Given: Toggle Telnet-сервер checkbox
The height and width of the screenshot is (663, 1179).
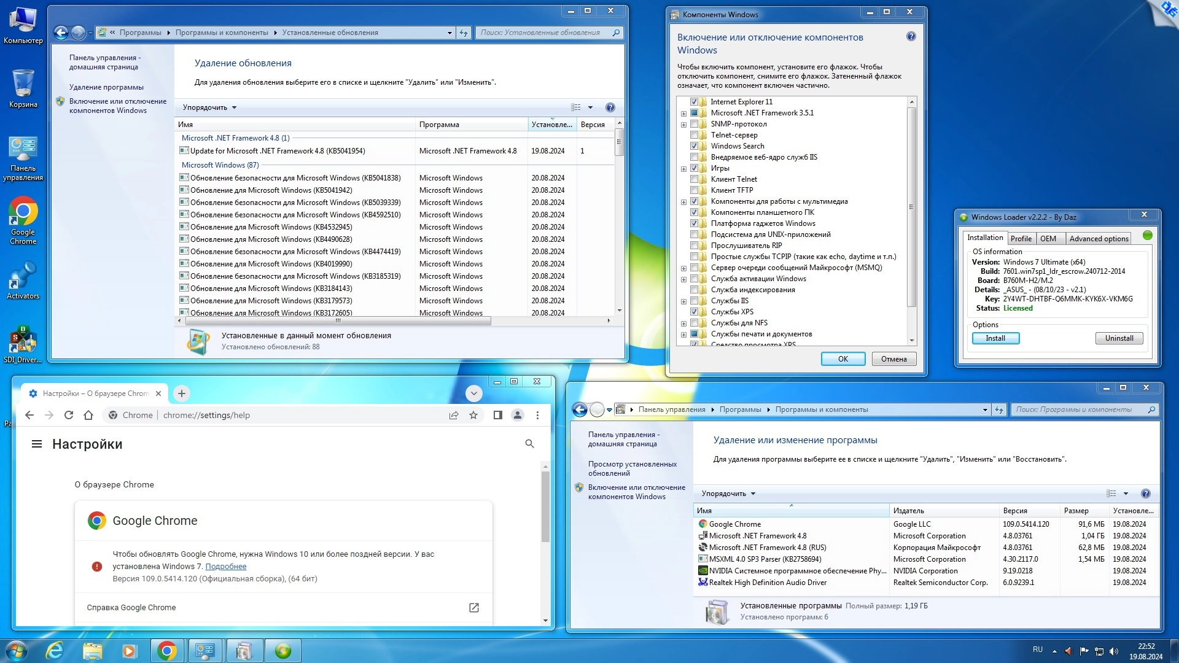Looking at the screenshot, I should coord(694,135).
